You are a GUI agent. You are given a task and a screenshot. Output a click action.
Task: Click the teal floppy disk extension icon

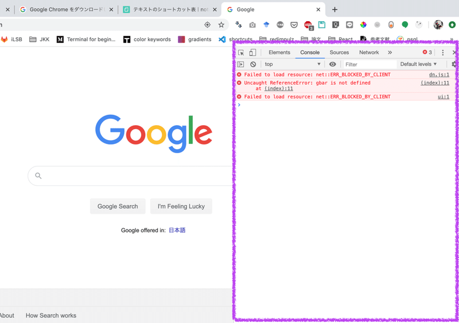point(322,25)
